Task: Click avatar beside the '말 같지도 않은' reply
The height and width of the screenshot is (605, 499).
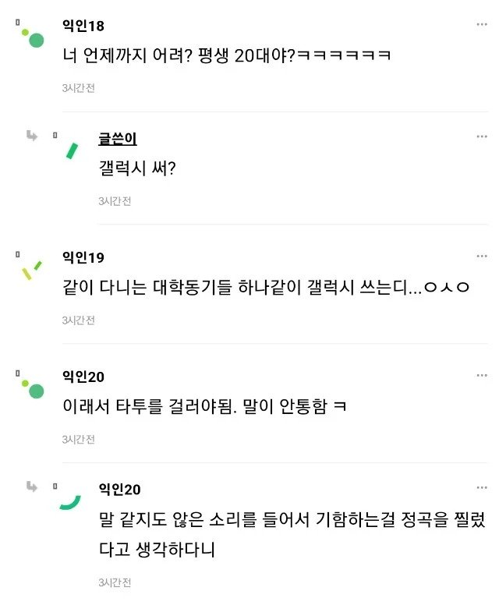Action: 70,501
